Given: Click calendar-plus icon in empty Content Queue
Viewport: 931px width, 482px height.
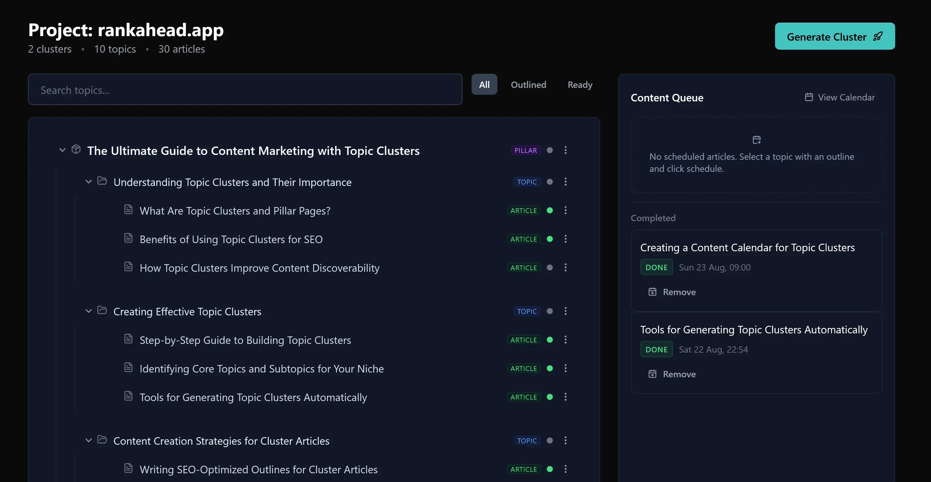Looking at the screenshot, I should pos(756,140).
